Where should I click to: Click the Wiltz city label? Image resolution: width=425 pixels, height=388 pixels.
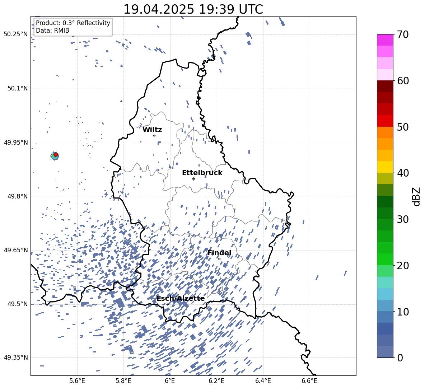(152, 130)
